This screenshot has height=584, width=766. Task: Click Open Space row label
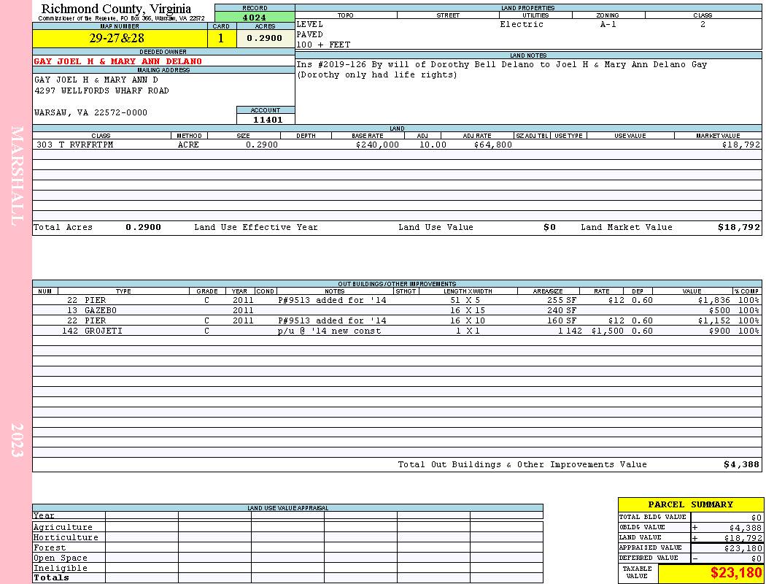[60, 558]
